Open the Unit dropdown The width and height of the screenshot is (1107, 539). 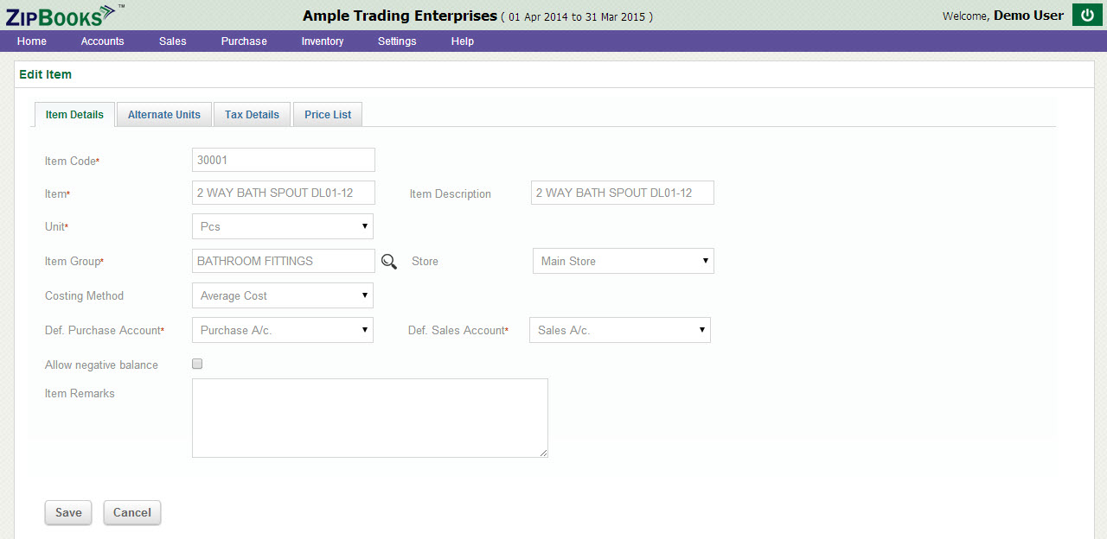click(x=282, y=227)
